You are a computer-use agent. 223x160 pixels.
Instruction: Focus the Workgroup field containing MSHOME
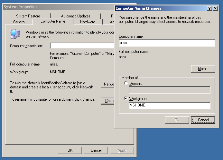pyautogui.click(x=169, y=105)
